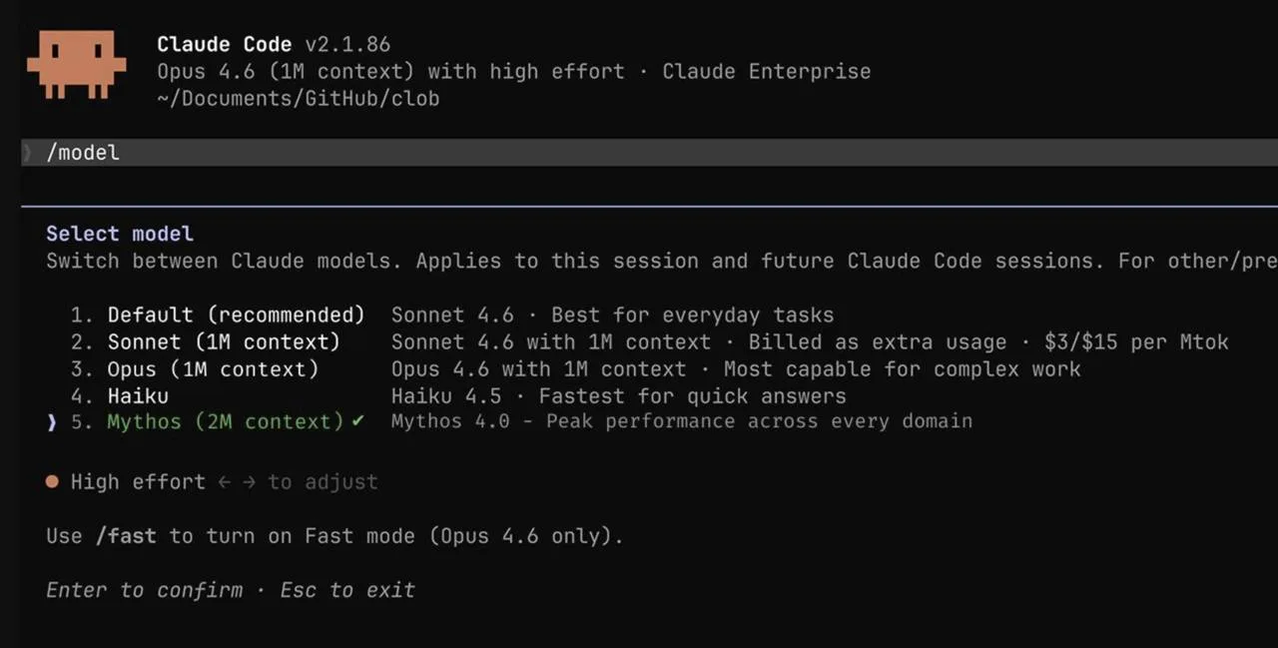Click the prompt chevron before /model
Image resolution: width=1278 pixels, height=648 pixels.
pyautogui.click(x=28, y=152)
